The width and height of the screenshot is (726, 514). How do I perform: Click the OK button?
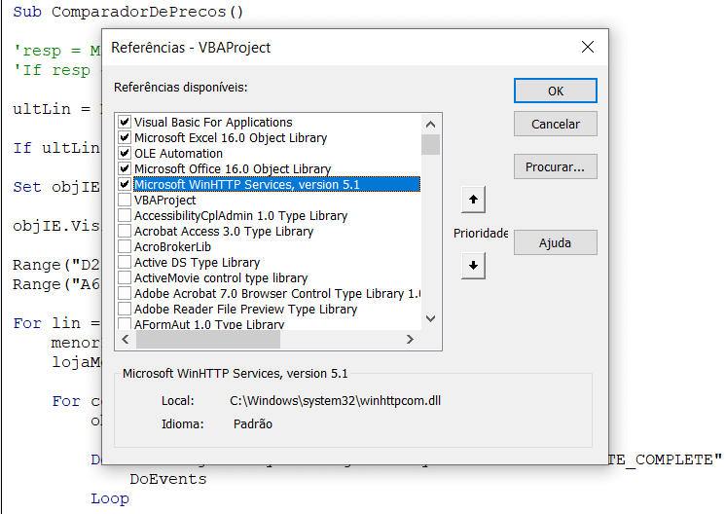tap(555, 91)
